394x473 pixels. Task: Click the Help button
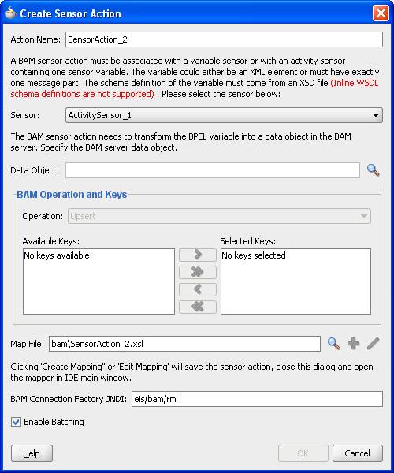point(32,453)
